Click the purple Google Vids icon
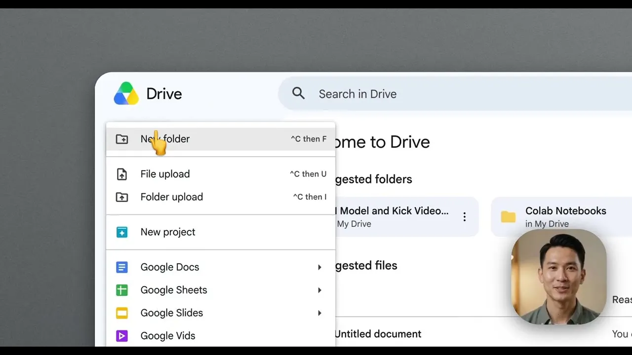Screen dimensions: 632x355 click(121, 336)
